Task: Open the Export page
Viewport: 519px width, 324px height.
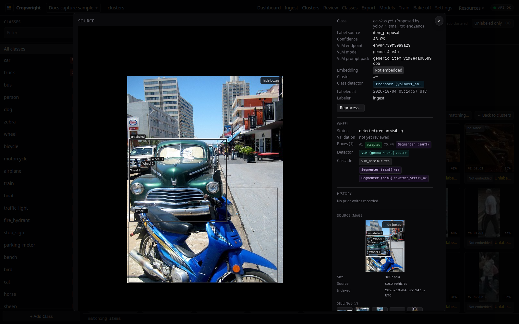Action: pos(368,8)
